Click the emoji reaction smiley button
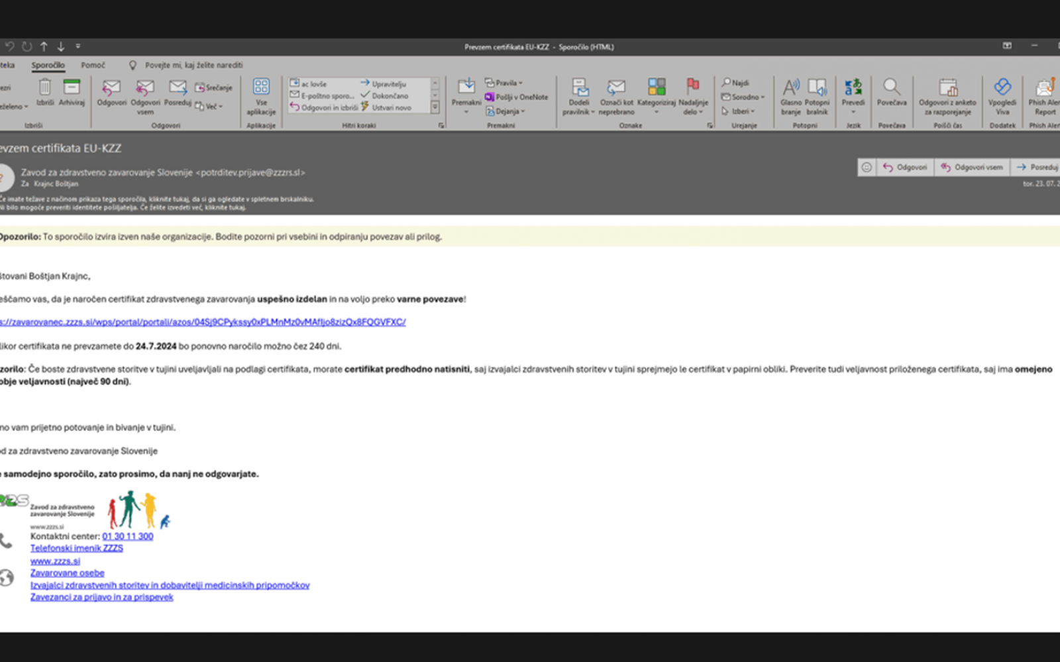 click(x=866, y=167)
